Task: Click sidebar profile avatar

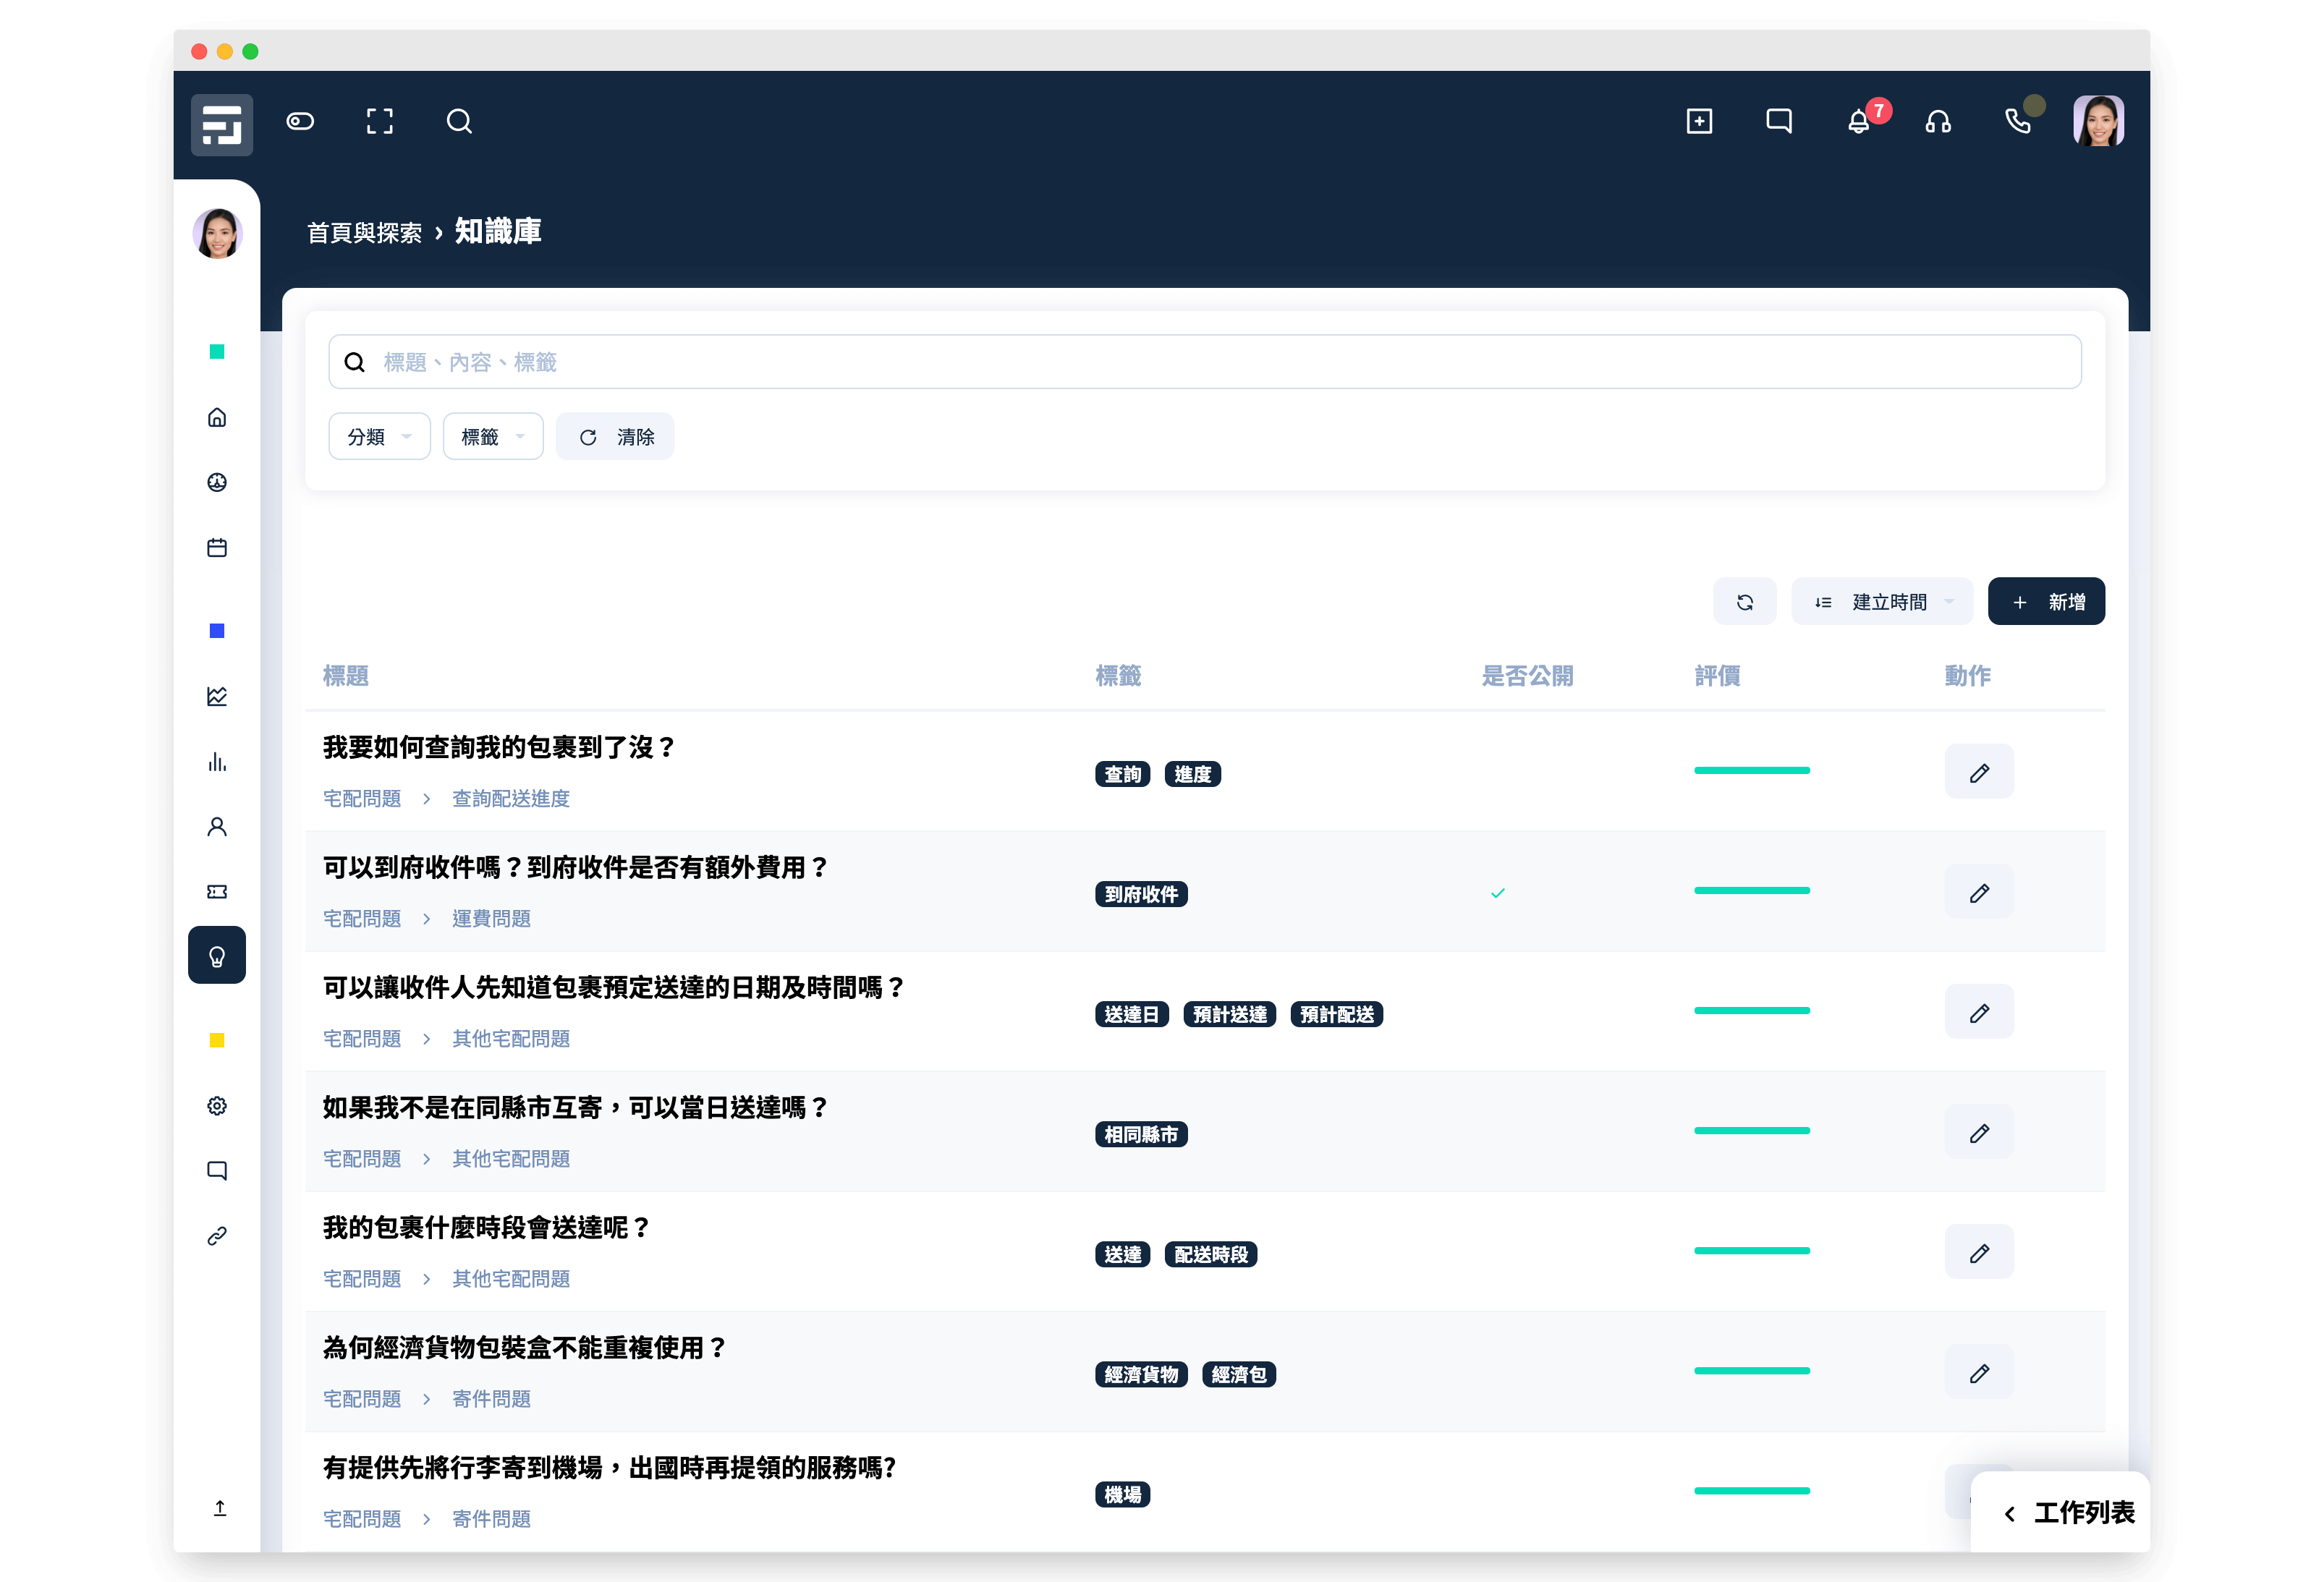Action: (x=217, y=234)
